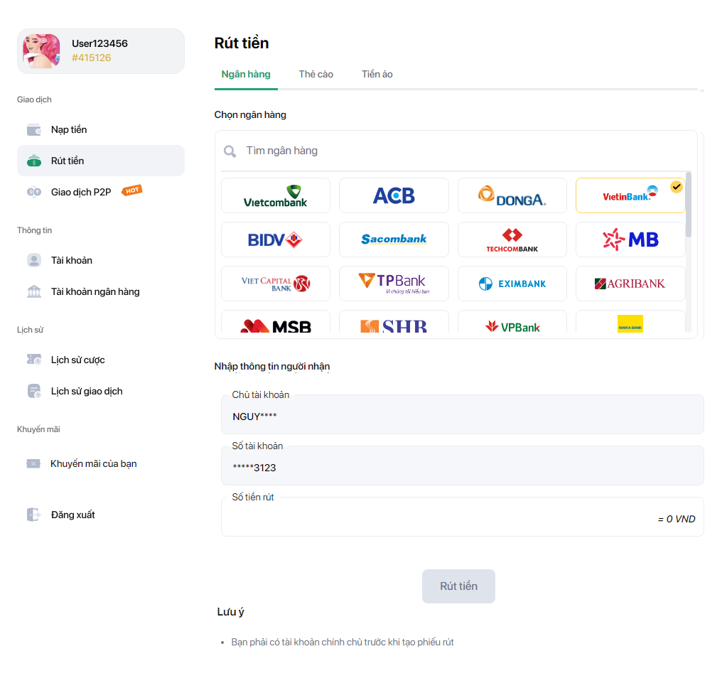Switch to the Ngân hàng tab

click(246, 74)
